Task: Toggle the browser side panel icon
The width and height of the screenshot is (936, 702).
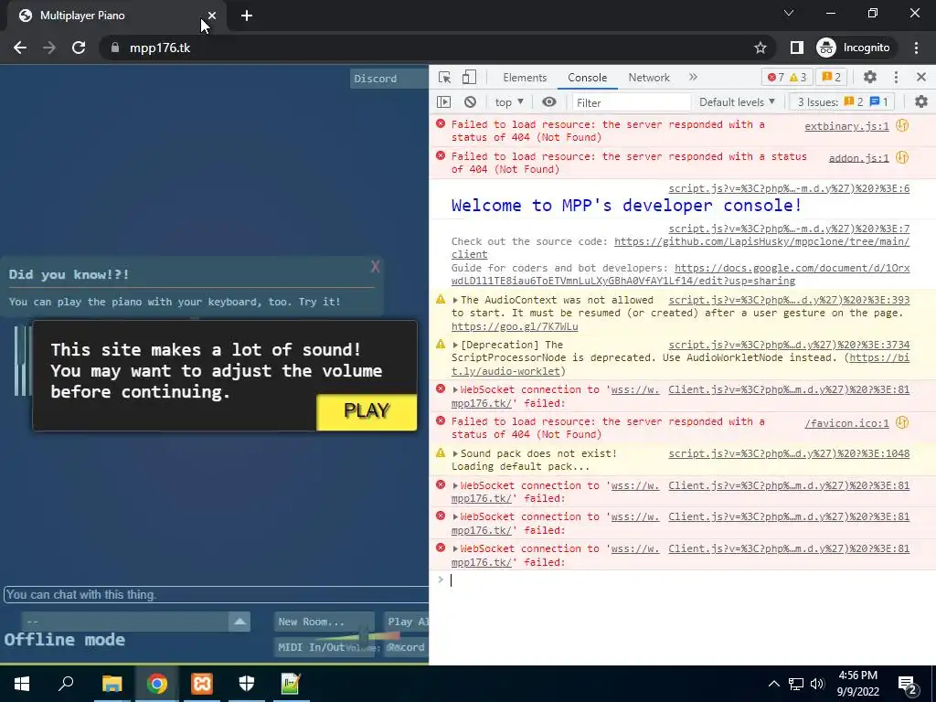Action: 796,48
